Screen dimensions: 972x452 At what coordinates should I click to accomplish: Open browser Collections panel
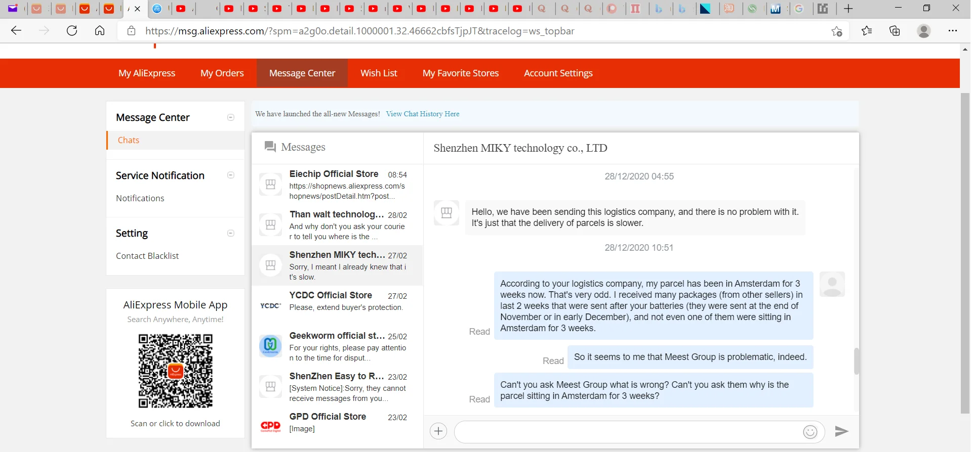click(x=895, y=31)
